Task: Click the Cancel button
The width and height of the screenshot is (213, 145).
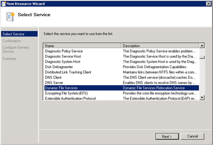Action: tap(193, 136)
